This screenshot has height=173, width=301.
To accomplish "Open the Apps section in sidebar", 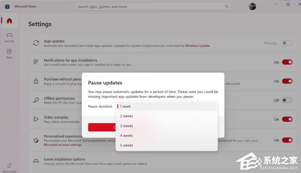I will coord(9,54).
